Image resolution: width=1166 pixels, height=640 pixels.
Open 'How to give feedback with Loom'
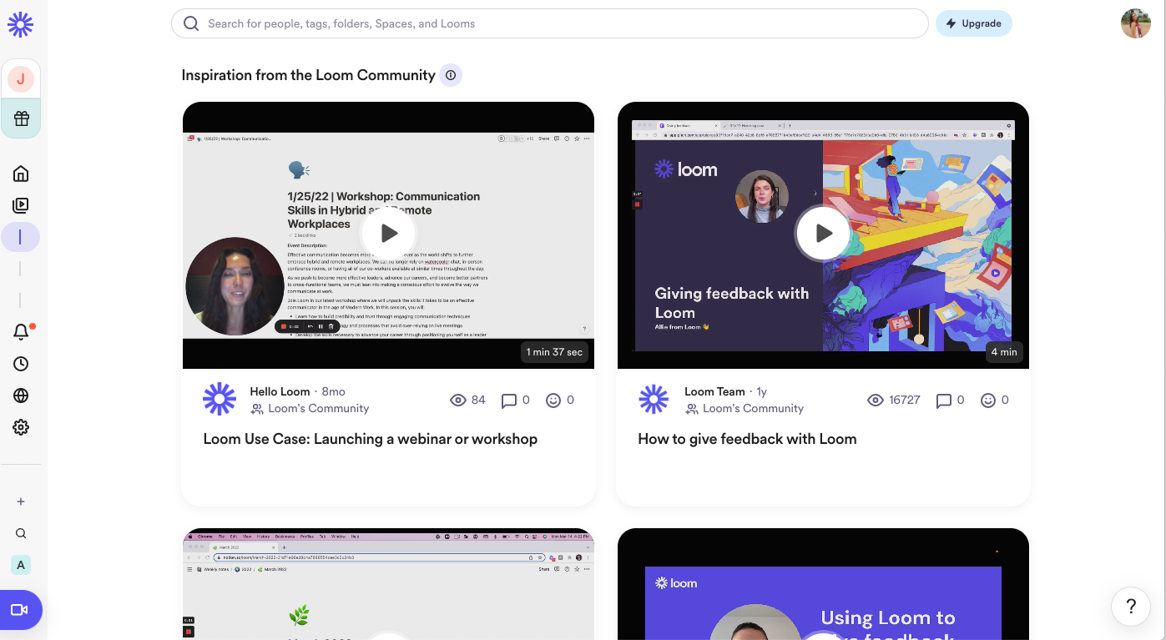tap(747, 439)
